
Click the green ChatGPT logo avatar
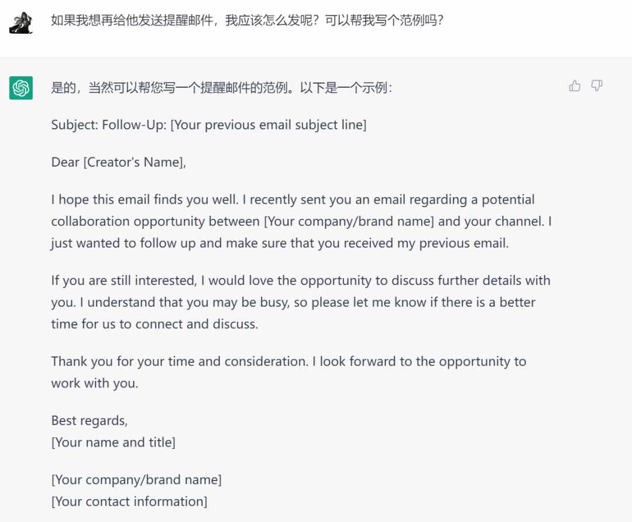coord(21,87)
